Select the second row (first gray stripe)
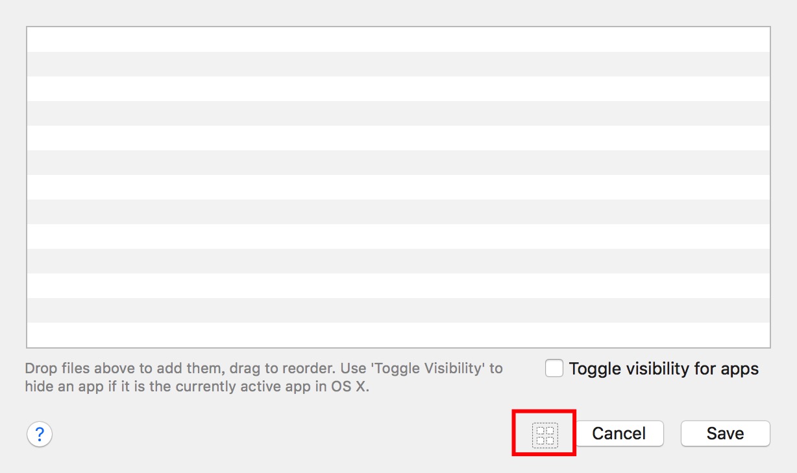The image size is (797, 473). pyautogui.click(x=398, y=64)
